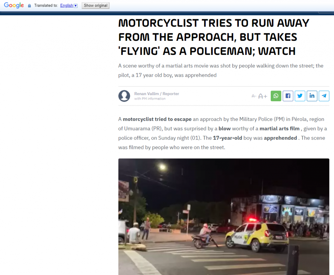The image size is (334, 275).
Task: Share article via WhatsApp icon
Action: (x=276, y=96)
